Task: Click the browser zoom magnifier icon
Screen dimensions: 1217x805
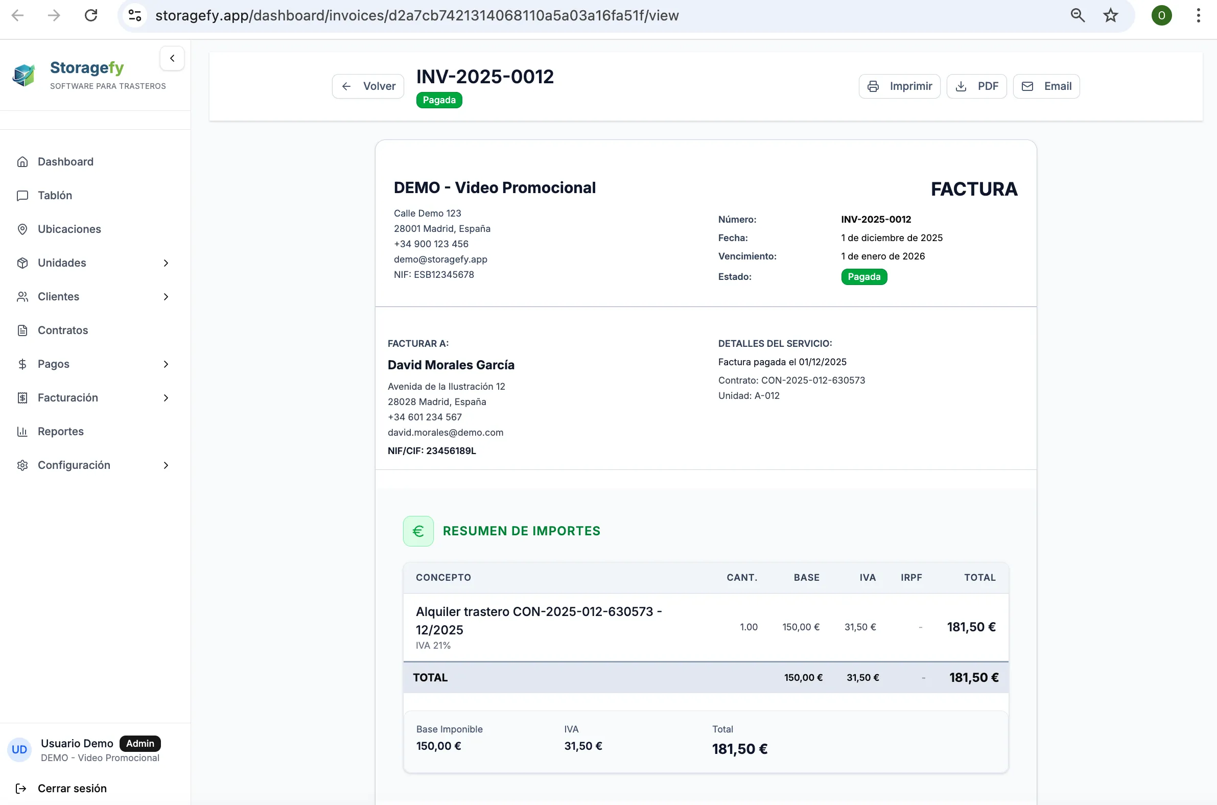Action: 1078,15
